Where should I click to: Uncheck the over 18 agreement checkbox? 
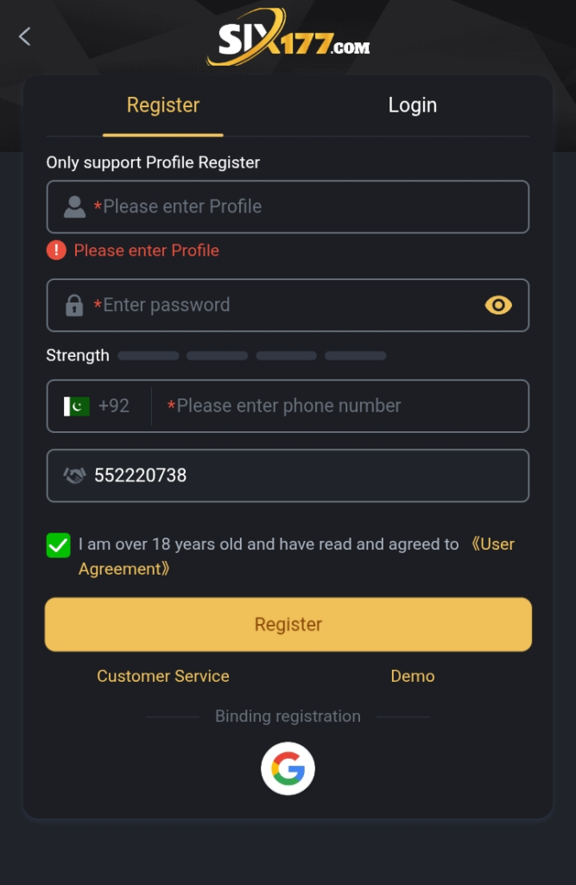point(58,545)
